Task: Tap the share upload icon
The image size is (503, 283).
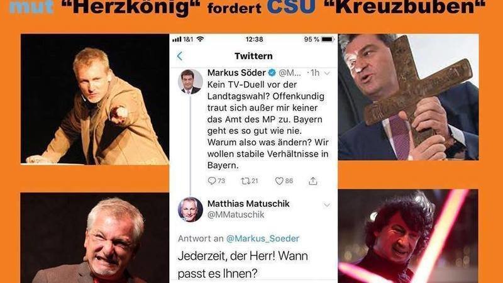Action: tap(312, 181)
